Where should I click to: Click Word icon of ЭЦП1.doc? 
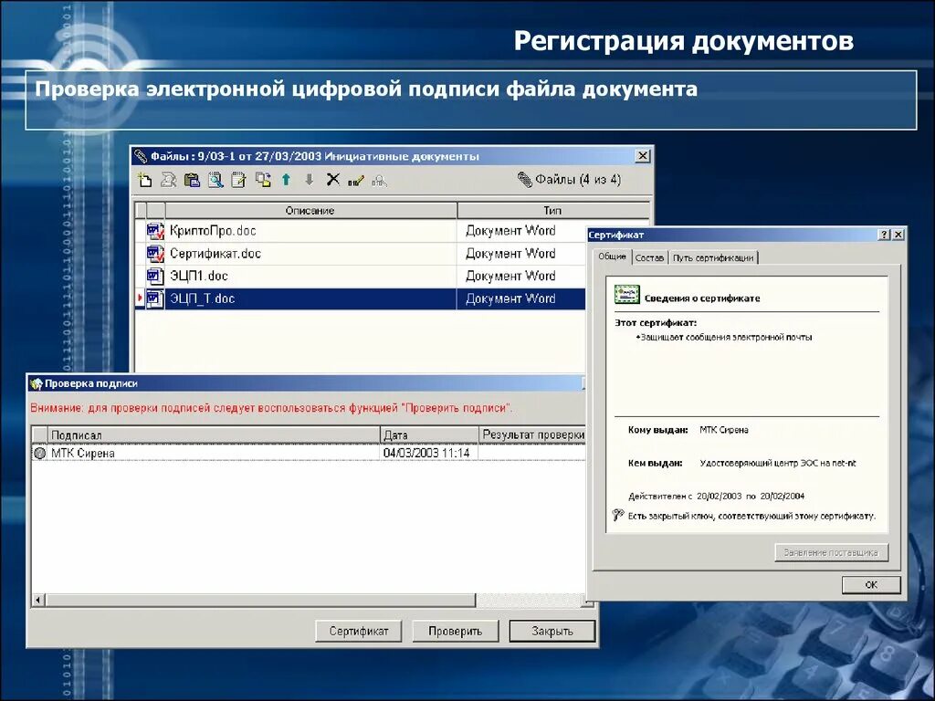point(155,276)
